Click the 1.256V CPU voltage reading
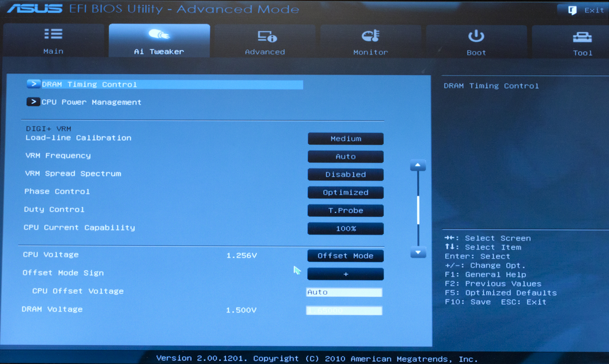Image resolution: width=609 pixels, height=364 pixels. [x=242, y=255]
